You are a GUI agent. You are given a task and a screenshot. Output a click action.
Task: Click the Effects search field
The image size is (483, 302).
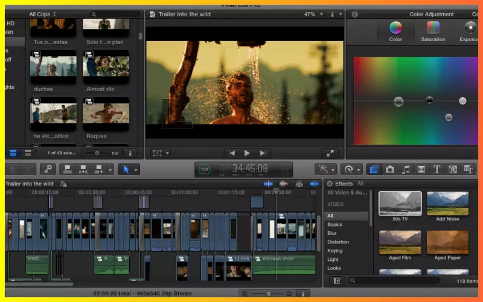(394, 281)
